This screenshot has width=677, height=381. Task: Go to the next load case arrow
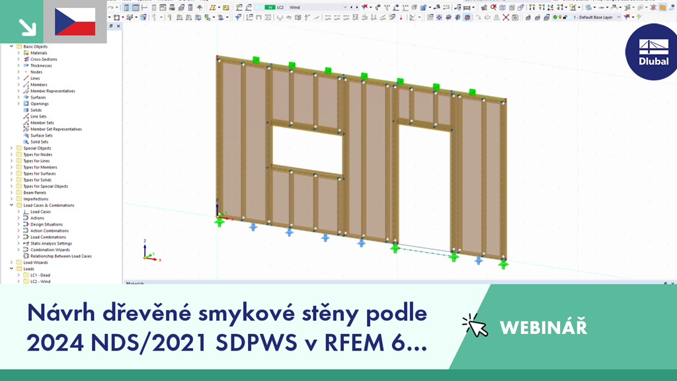click(x=356, y=7)
